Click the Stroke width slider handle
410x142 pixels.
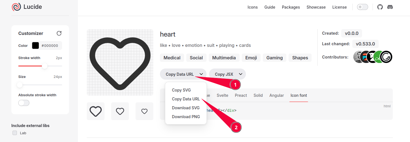[45, 66]
